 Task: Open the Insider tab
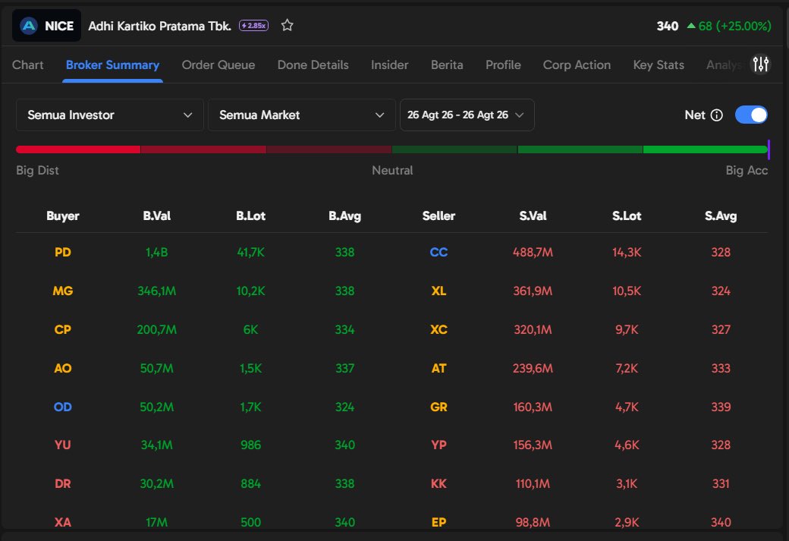pyautogui.click(x=389, y=65)
